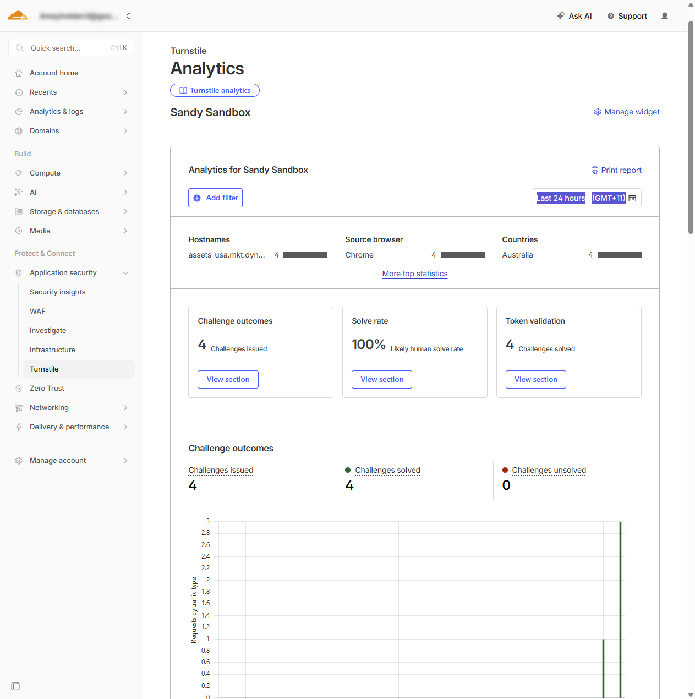Click the Print report link
Screen dimensions: 695x699
click(616, 170)
